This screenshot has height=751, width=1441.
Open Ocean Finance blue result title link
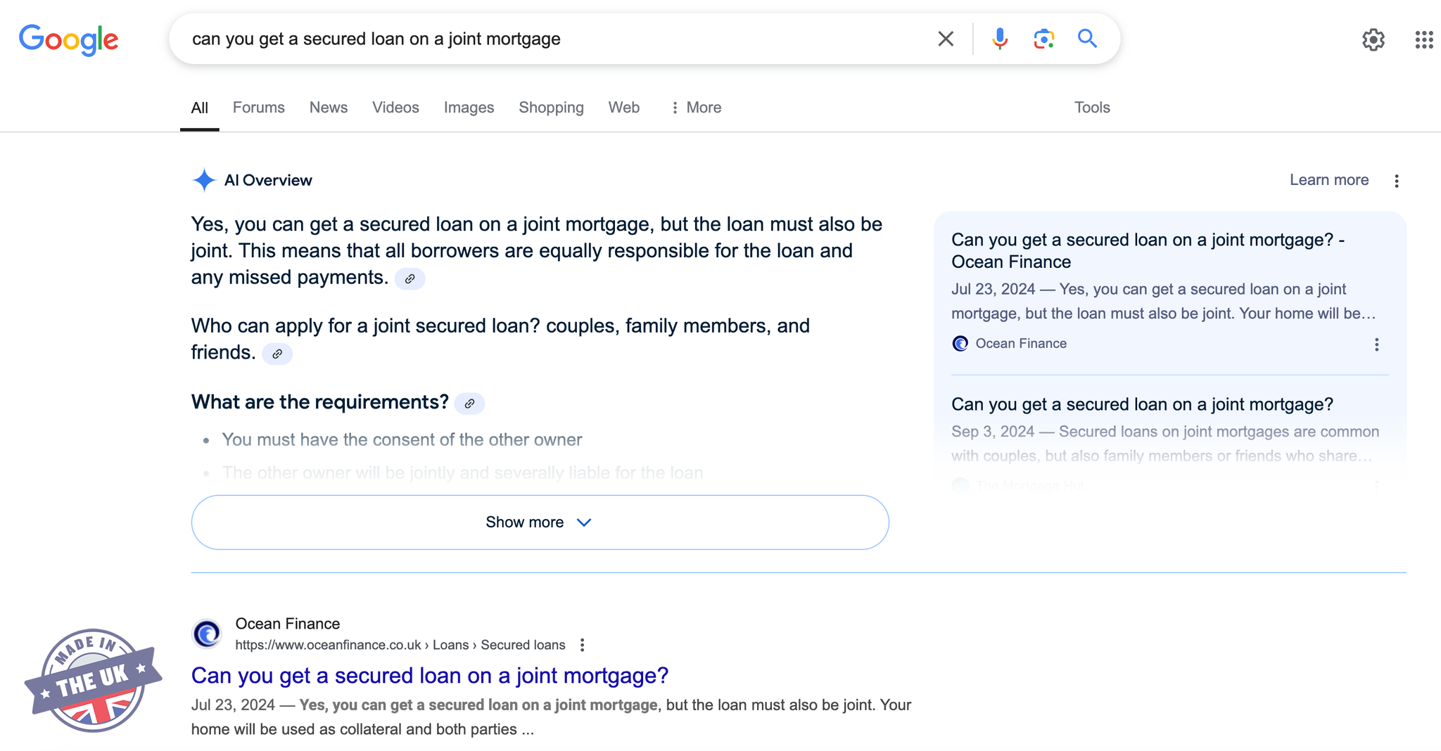(429, 676)
